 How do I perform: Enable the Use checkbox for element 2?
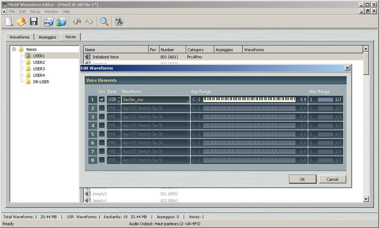click(102, 108)
